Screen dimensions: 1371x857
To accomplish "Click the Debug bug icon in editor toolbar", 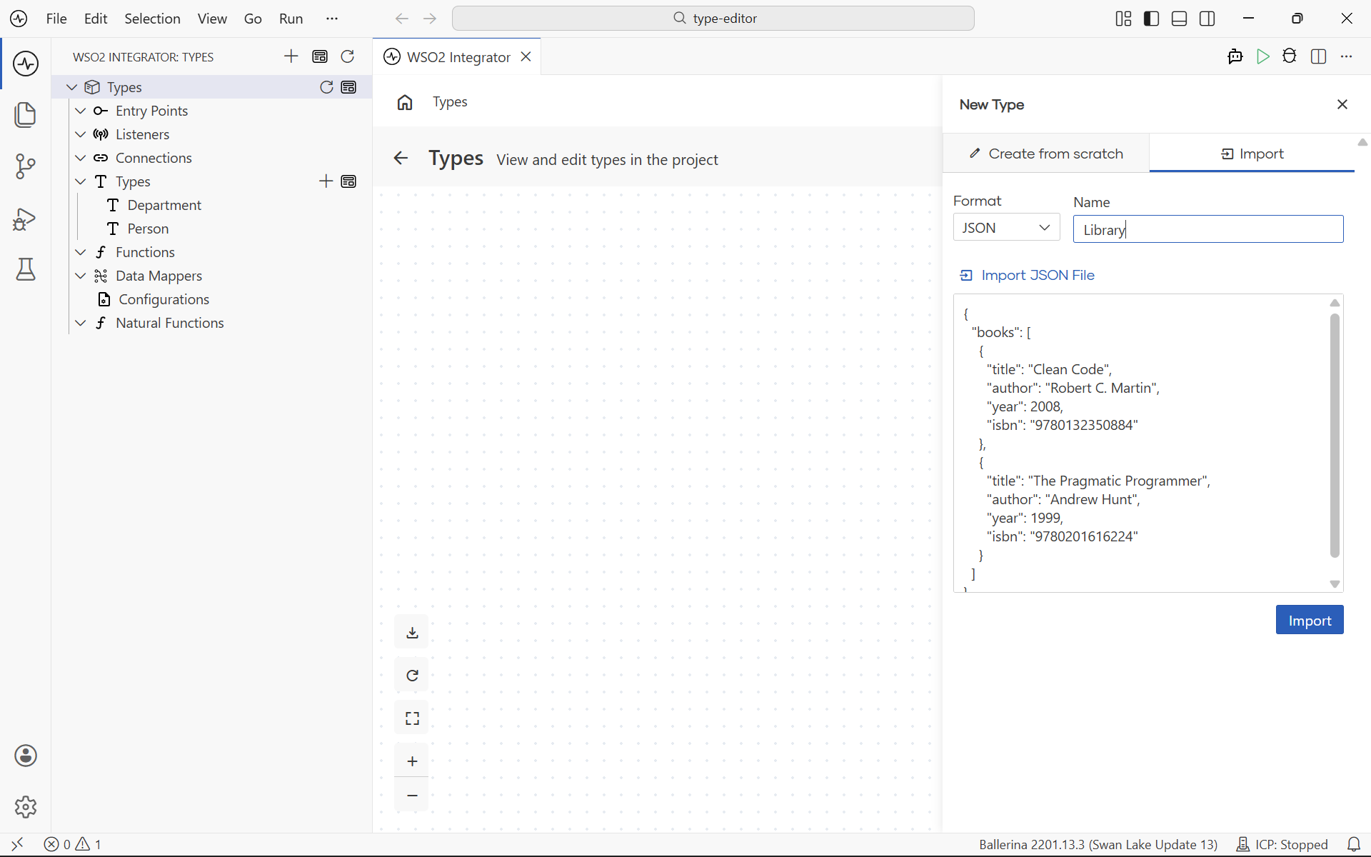I will click(1290, 56).
